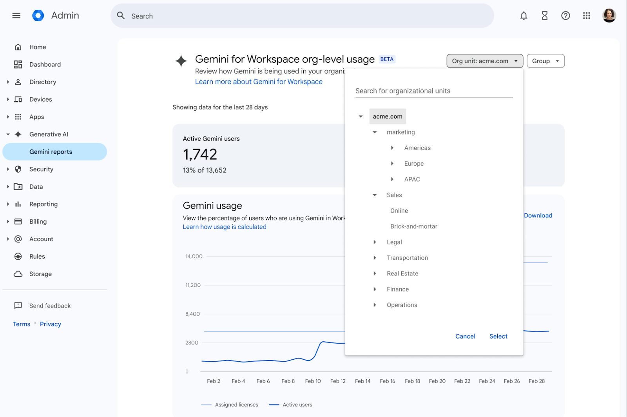
Task: Collapse the Sales org unit
Action: pyautogui.click(x=375, y=195)
